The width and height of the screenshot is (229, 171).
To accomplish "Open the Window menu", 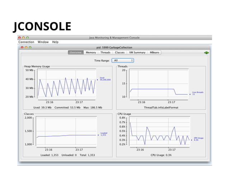I will pos(43,42).
